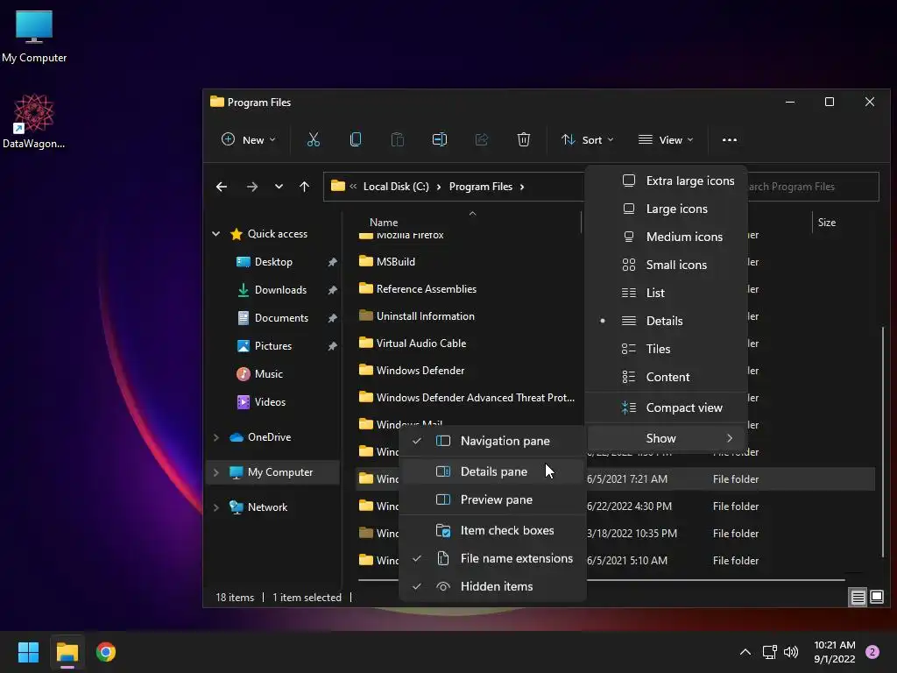This screenshot has height=673, width=897.
Task: Toggle File name extensions
Action: point(492,558)
